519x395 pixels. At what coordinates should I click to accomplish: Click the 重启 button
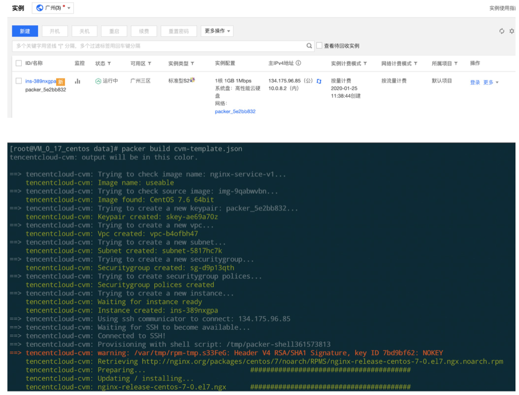114,31
